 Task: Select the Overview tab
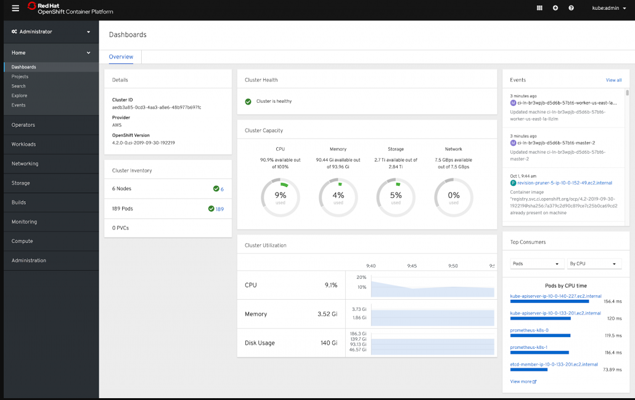[121, 57]
